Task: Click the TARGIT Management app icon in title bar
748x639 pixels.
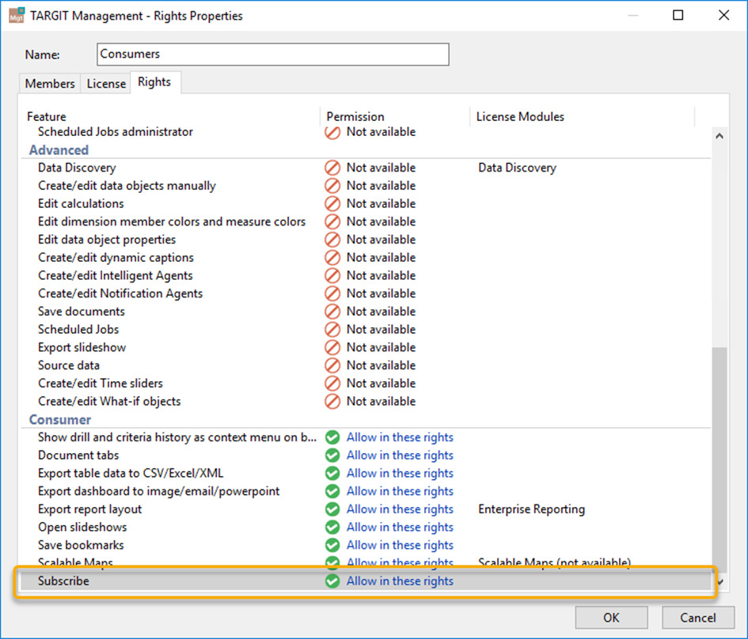Action: point(17,15)
